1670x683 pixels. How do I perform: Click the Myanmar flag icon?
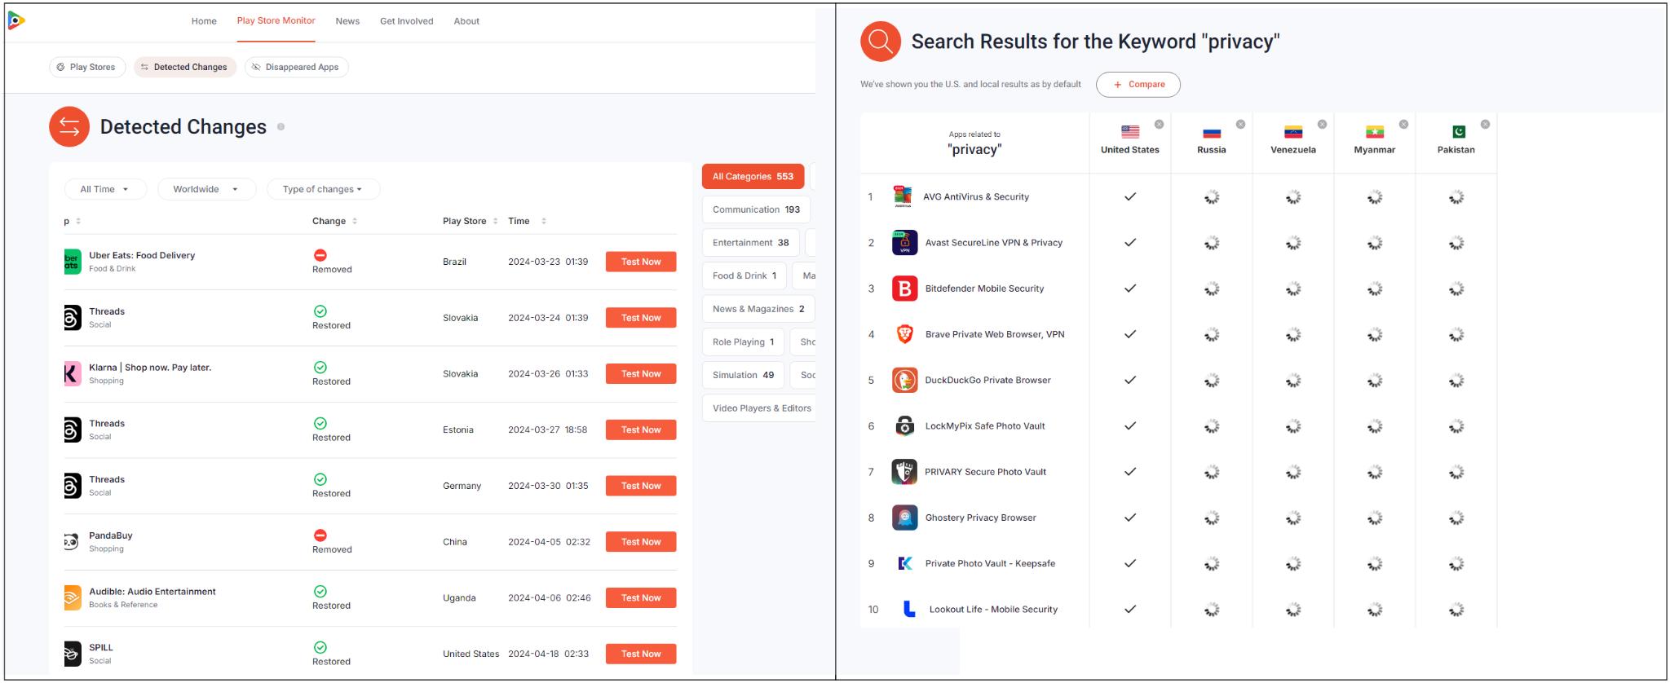click(1375, 132)
